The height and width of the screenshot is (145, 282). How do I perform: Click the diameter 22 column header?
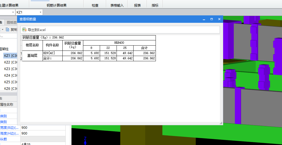click(x=108, y=48)
